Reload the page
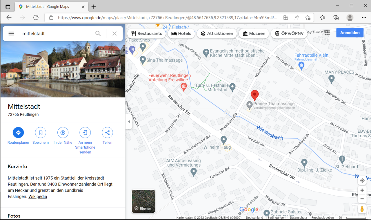Image resolution: width=371 pixels, height=220 pixels. click(x=36, y=18)
